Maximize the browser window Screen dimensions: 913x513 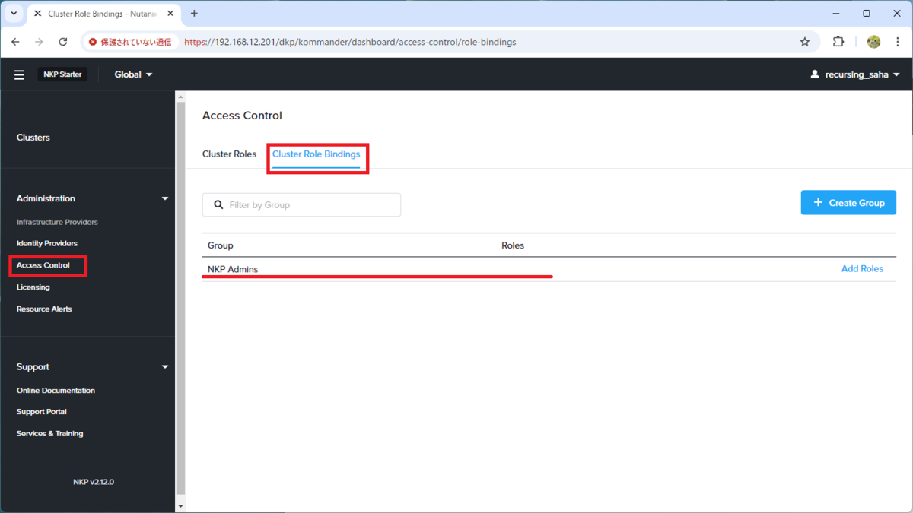tap(867, 14)
